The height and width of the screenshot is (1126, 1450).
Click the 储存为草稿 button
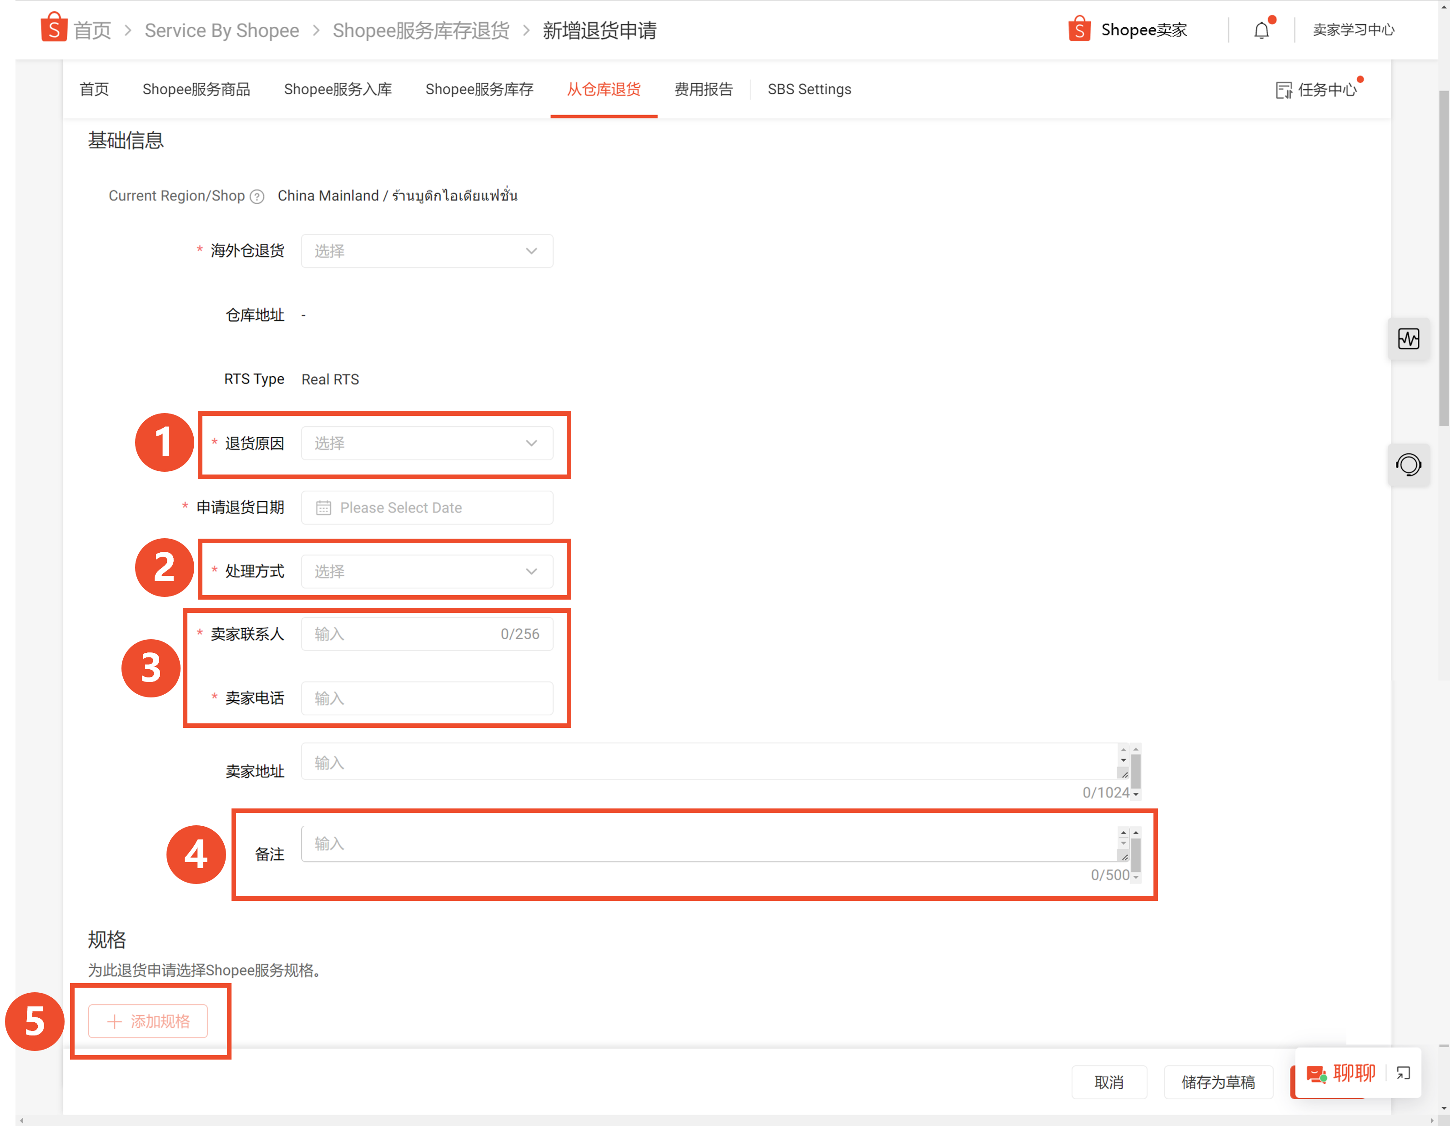point(1218,1082)
